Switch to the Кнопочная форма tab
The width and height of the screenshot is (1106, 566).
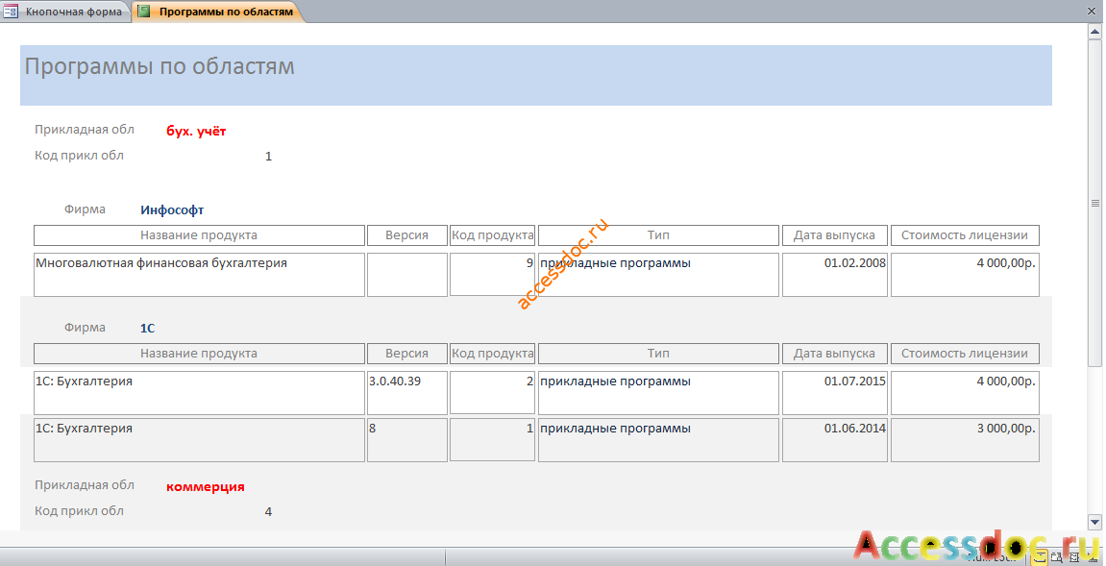[x=65, y=12]
